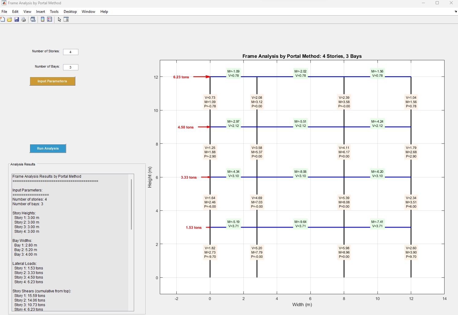The height and width of the screenshot is (315, 458).
Task: Open the File menu
Action: click(4, 12)
